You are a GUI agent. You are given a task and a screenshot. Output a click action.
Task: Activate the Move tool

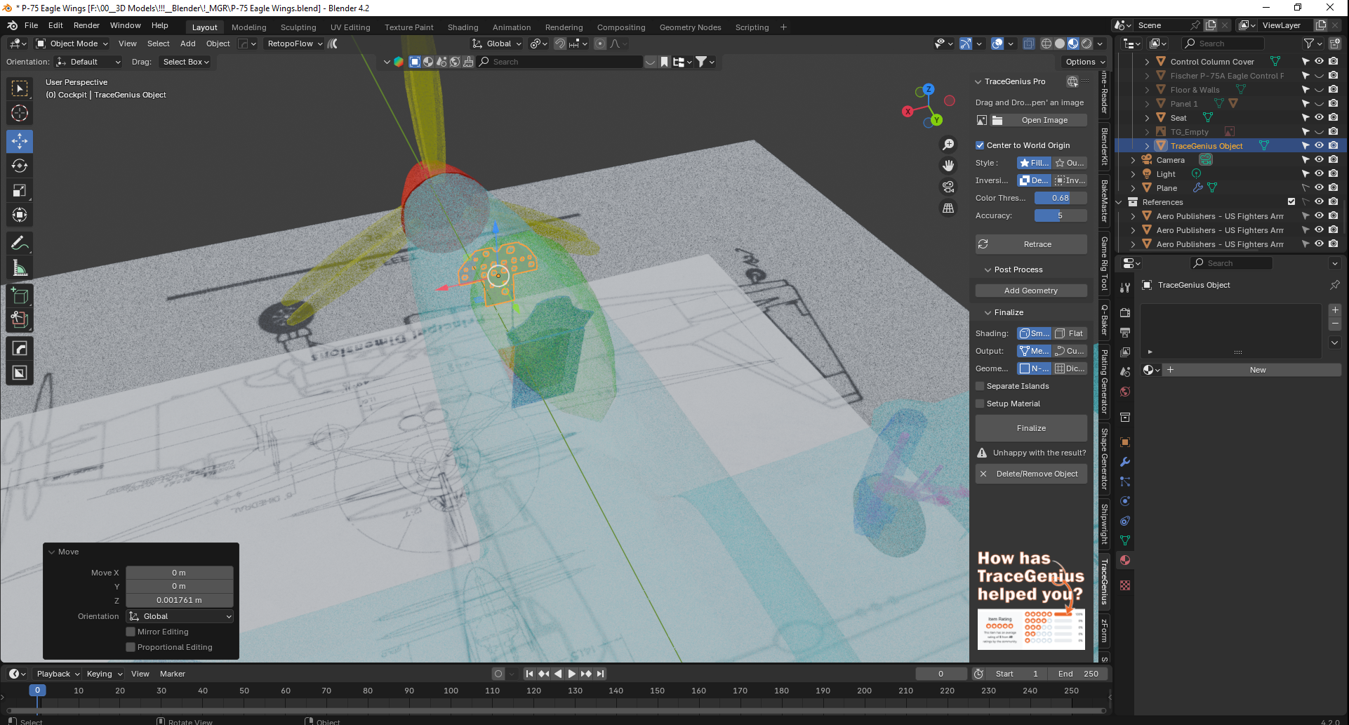[x=20, y=141]
